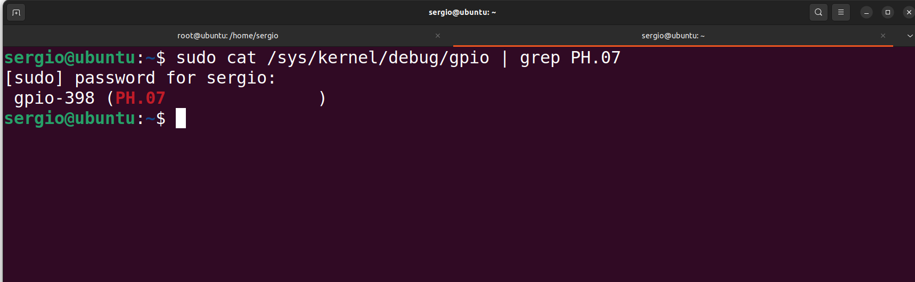This screenshot has height=282, width=915.
Task: Maximize the terminal window
Action: click(x=888, y=12)
